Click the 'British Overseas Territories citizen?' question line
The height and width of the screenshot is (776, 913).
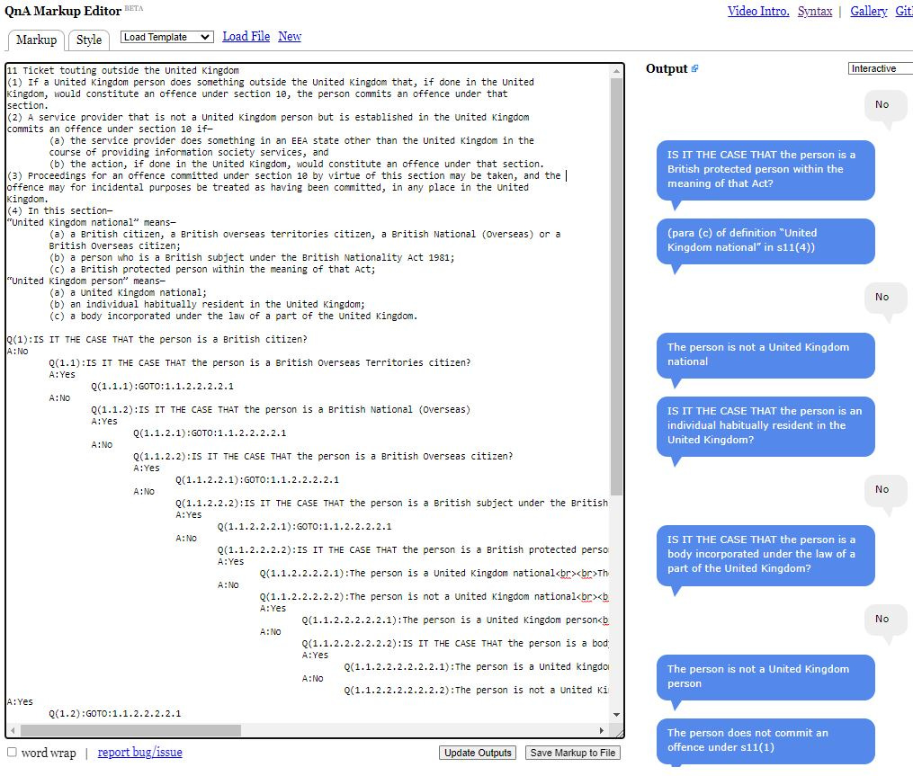click(260, 362)
